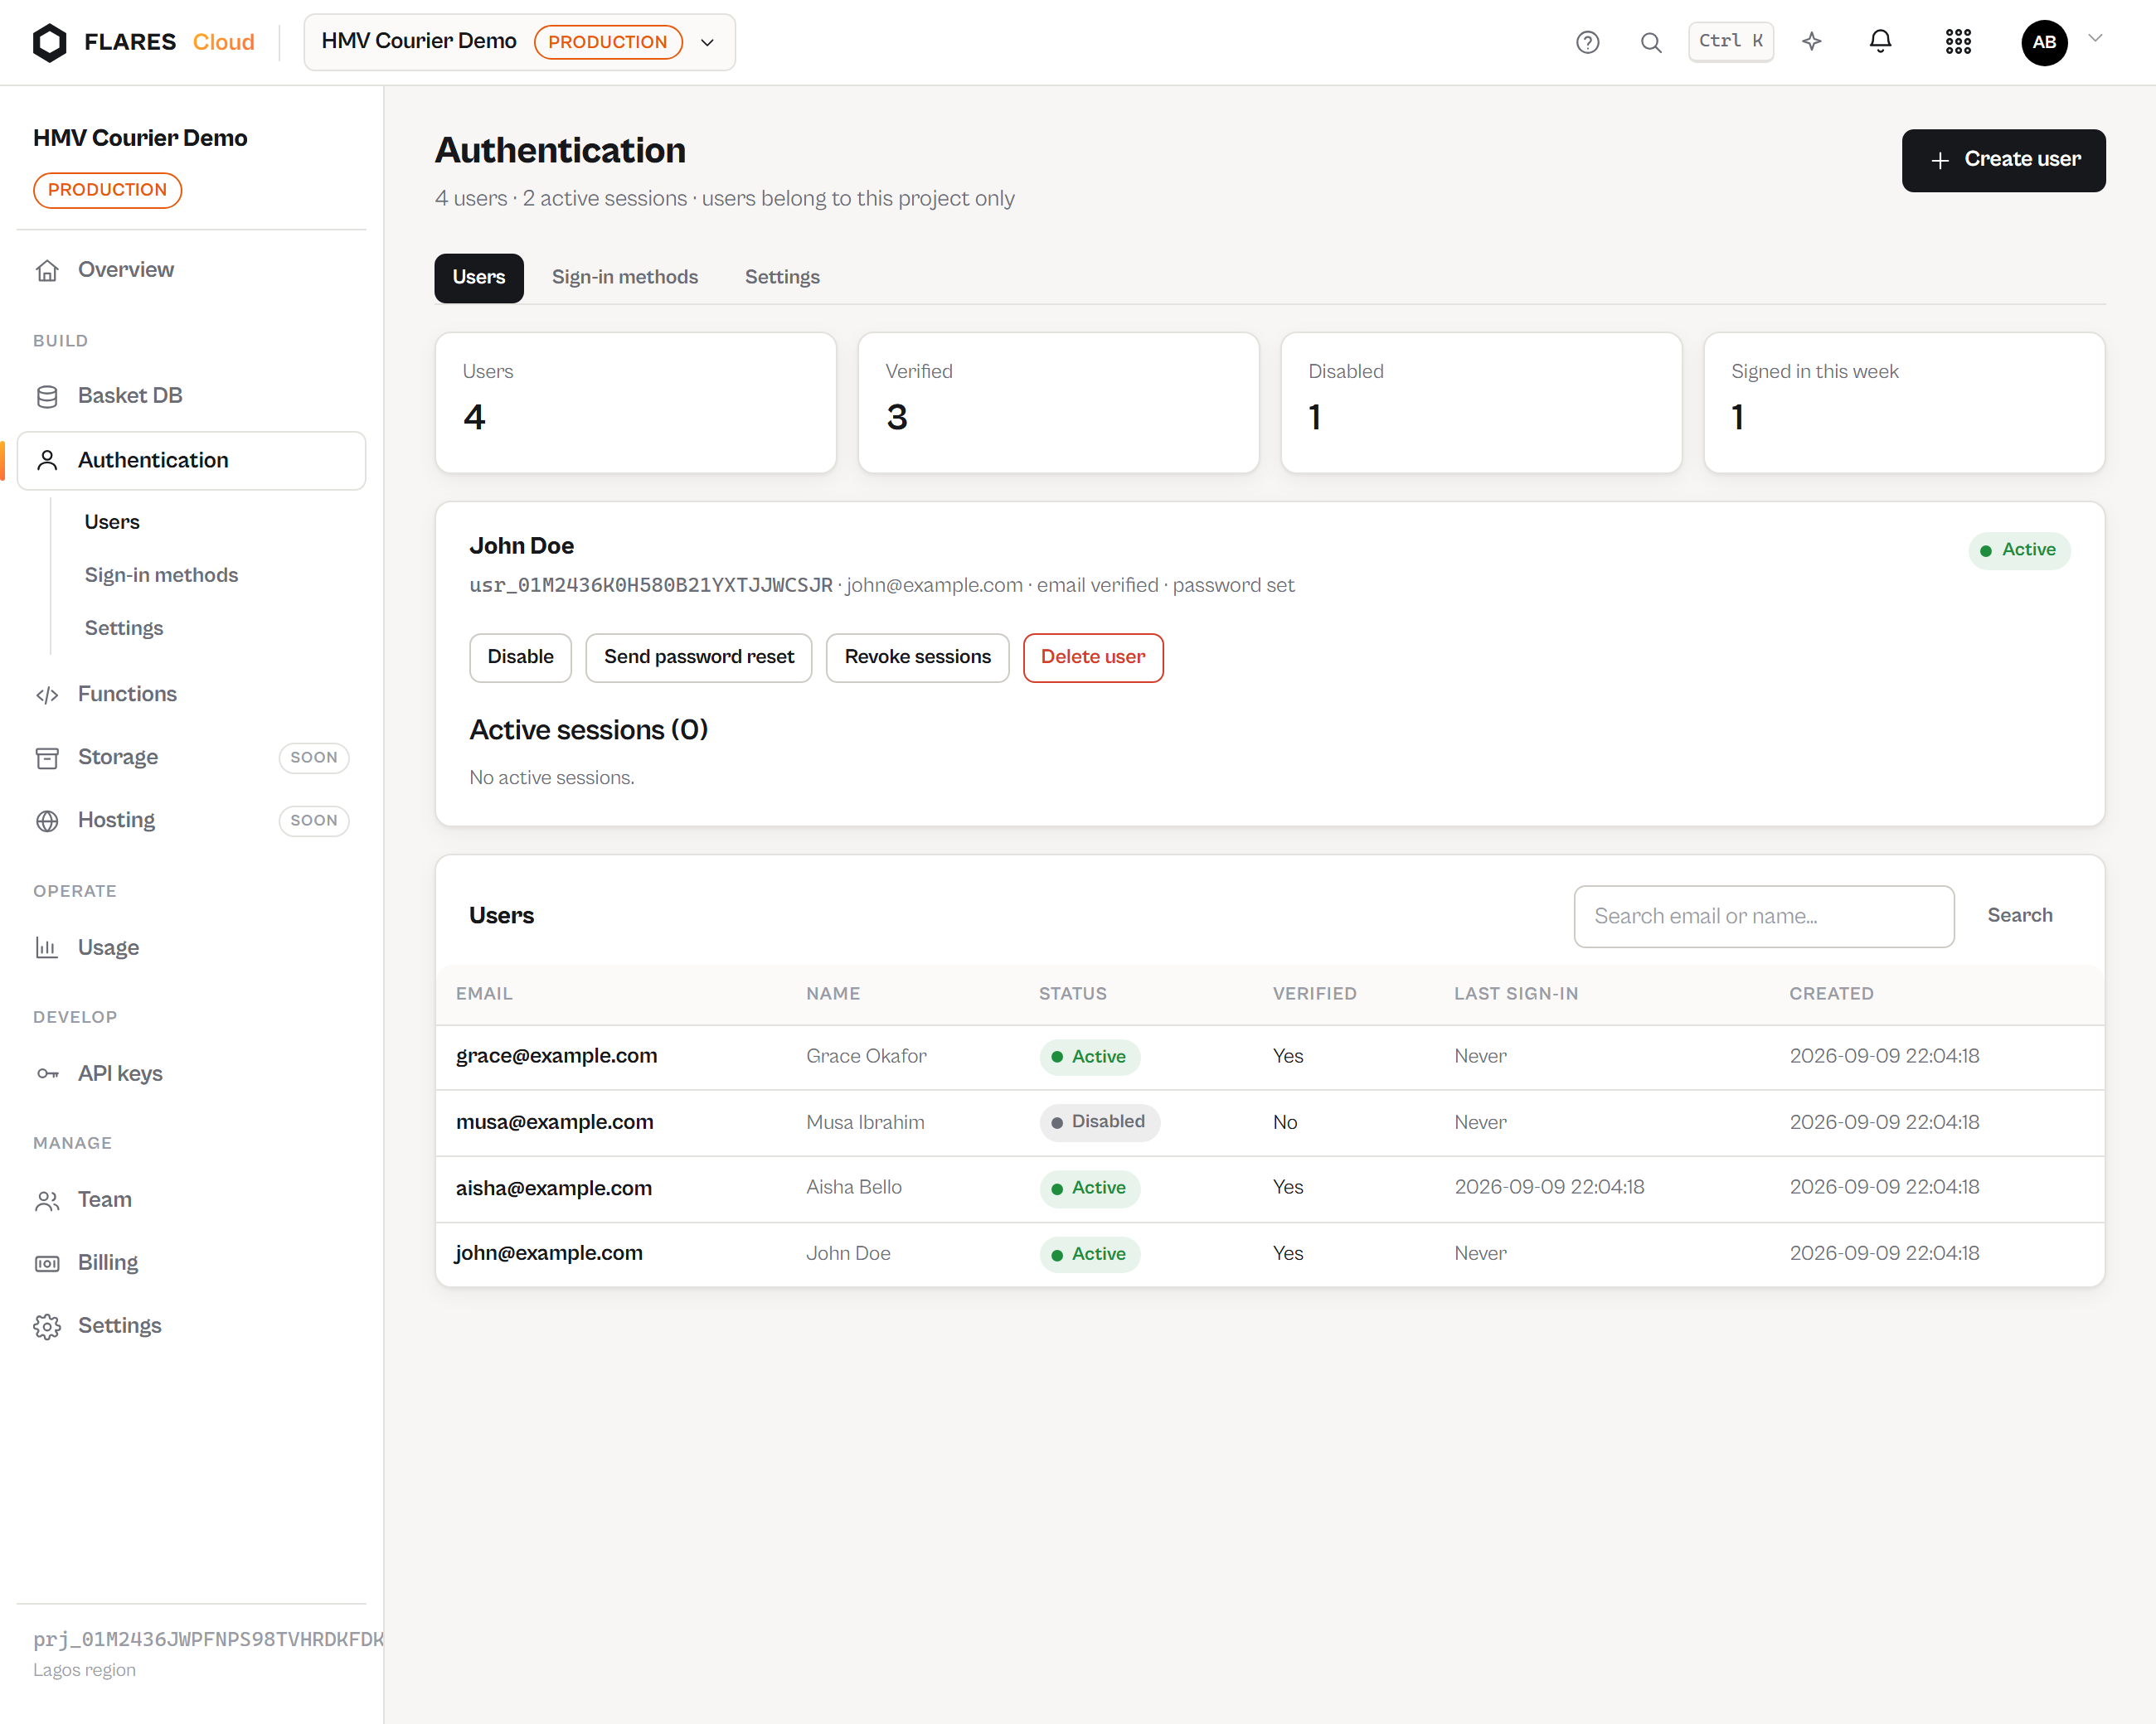Click the Authentication person icon in sidebar
Screen dimensions: 2156x1724
coord(47,460)
